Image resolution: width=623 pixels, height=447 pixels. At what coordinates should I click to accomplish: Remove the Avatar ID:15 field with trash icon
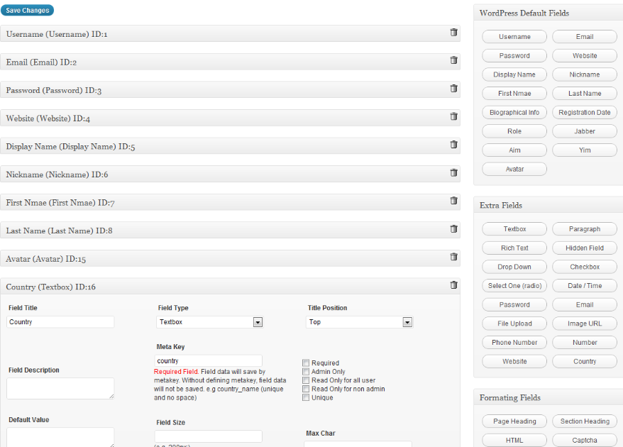pos(453,257)
